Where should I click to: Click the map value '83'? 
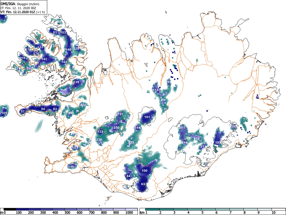point(55,109)
